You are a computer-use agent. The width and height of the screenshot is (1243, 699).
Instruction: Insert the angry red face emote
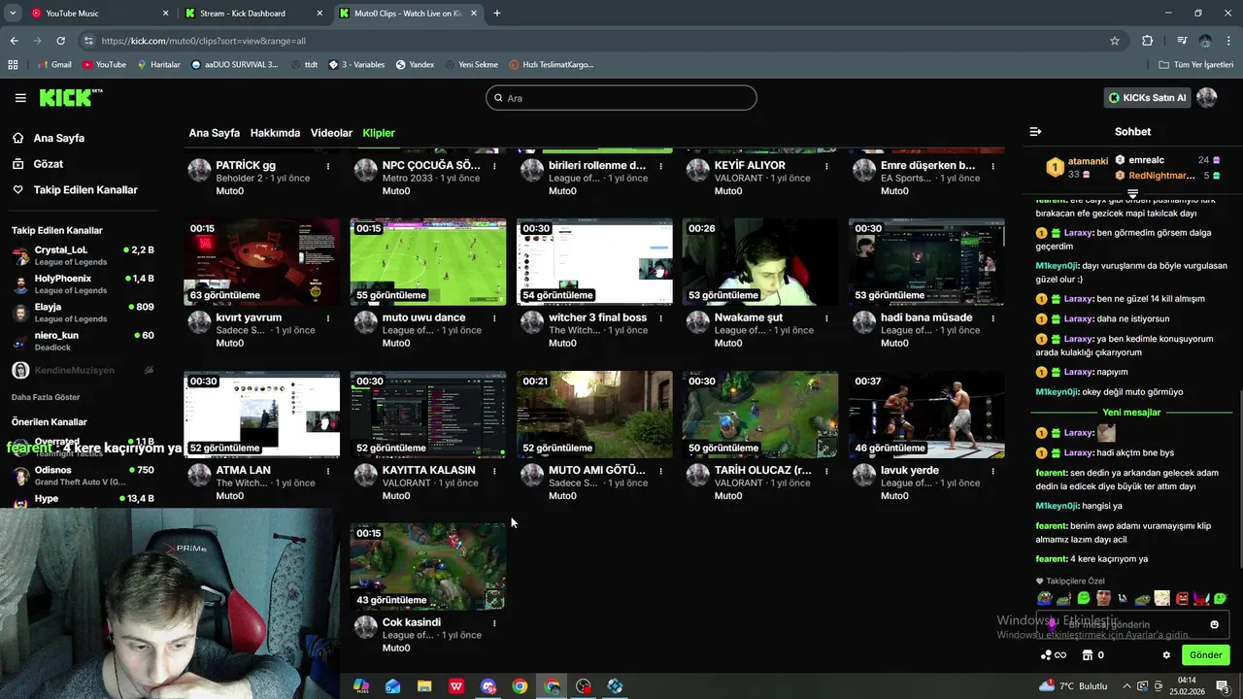click(1182, 598)
